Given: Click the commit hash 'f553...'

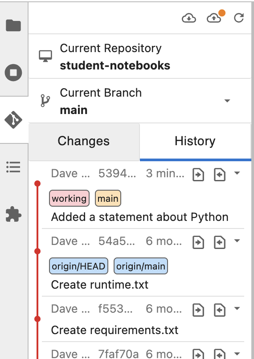Looking at the screenshot, I should coord(115,309).
